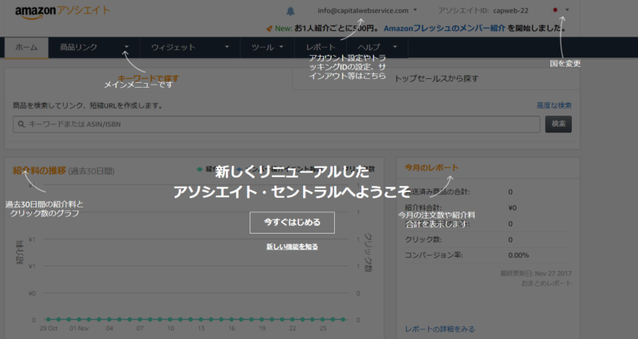Click the 29 Oct data point on chart
Screen dimensions: 638x339
(49, 320)
